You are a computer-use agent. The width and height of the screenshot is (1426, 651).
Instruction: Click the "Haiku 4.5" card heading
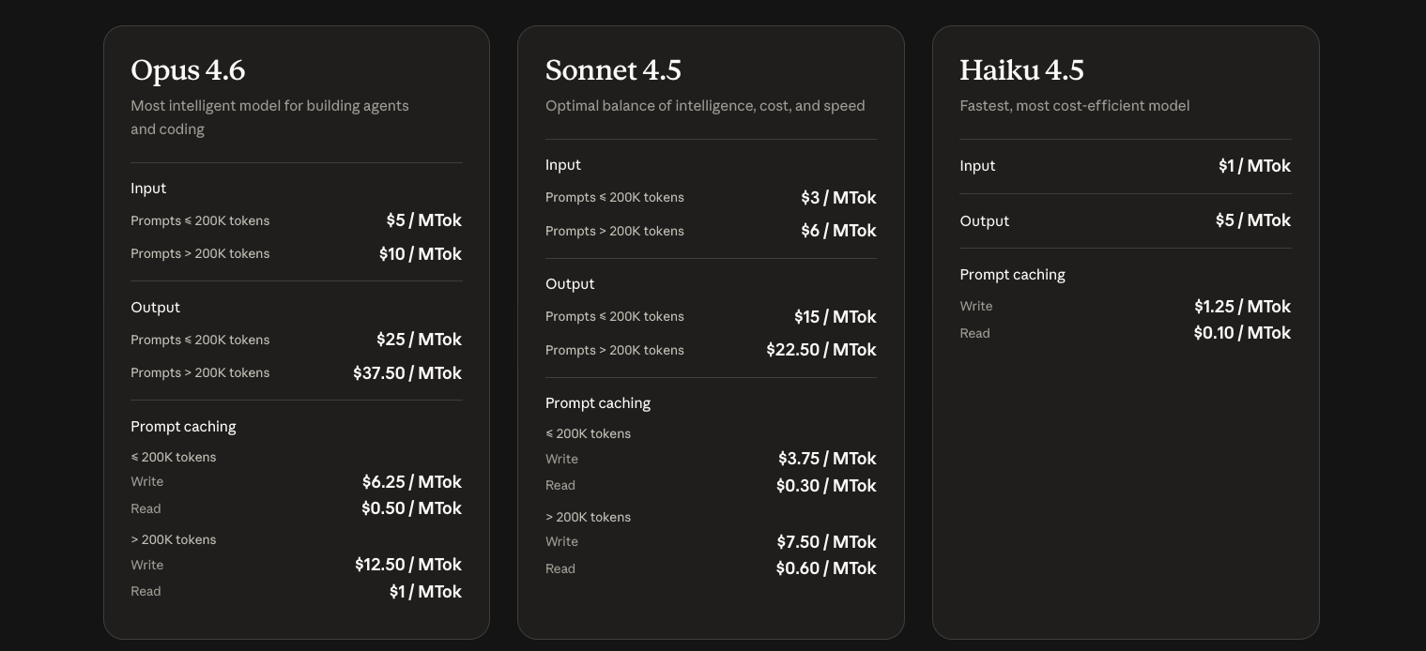point(1021,70)
